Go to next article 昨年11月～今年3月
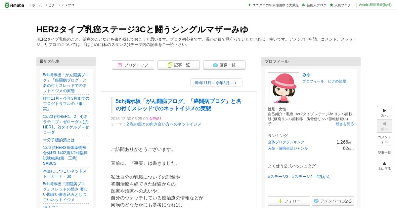This screenshot has width=397, height=208. (x=216, y=83)
